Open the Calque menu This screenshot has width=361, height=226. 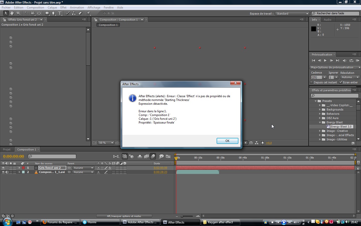click(52, 8)
